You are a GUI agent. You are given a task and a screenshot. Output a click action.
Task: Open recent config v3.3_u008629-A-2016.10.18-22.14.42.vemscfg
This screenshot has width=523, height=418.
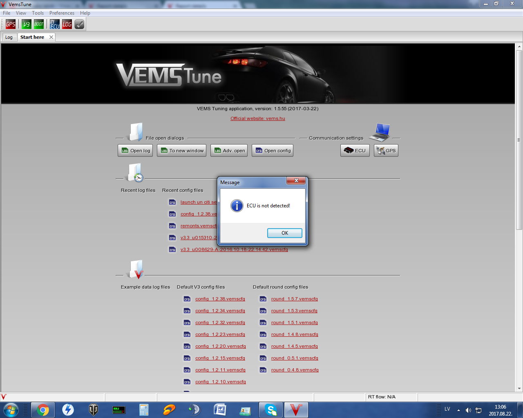(x=234, y=249)
